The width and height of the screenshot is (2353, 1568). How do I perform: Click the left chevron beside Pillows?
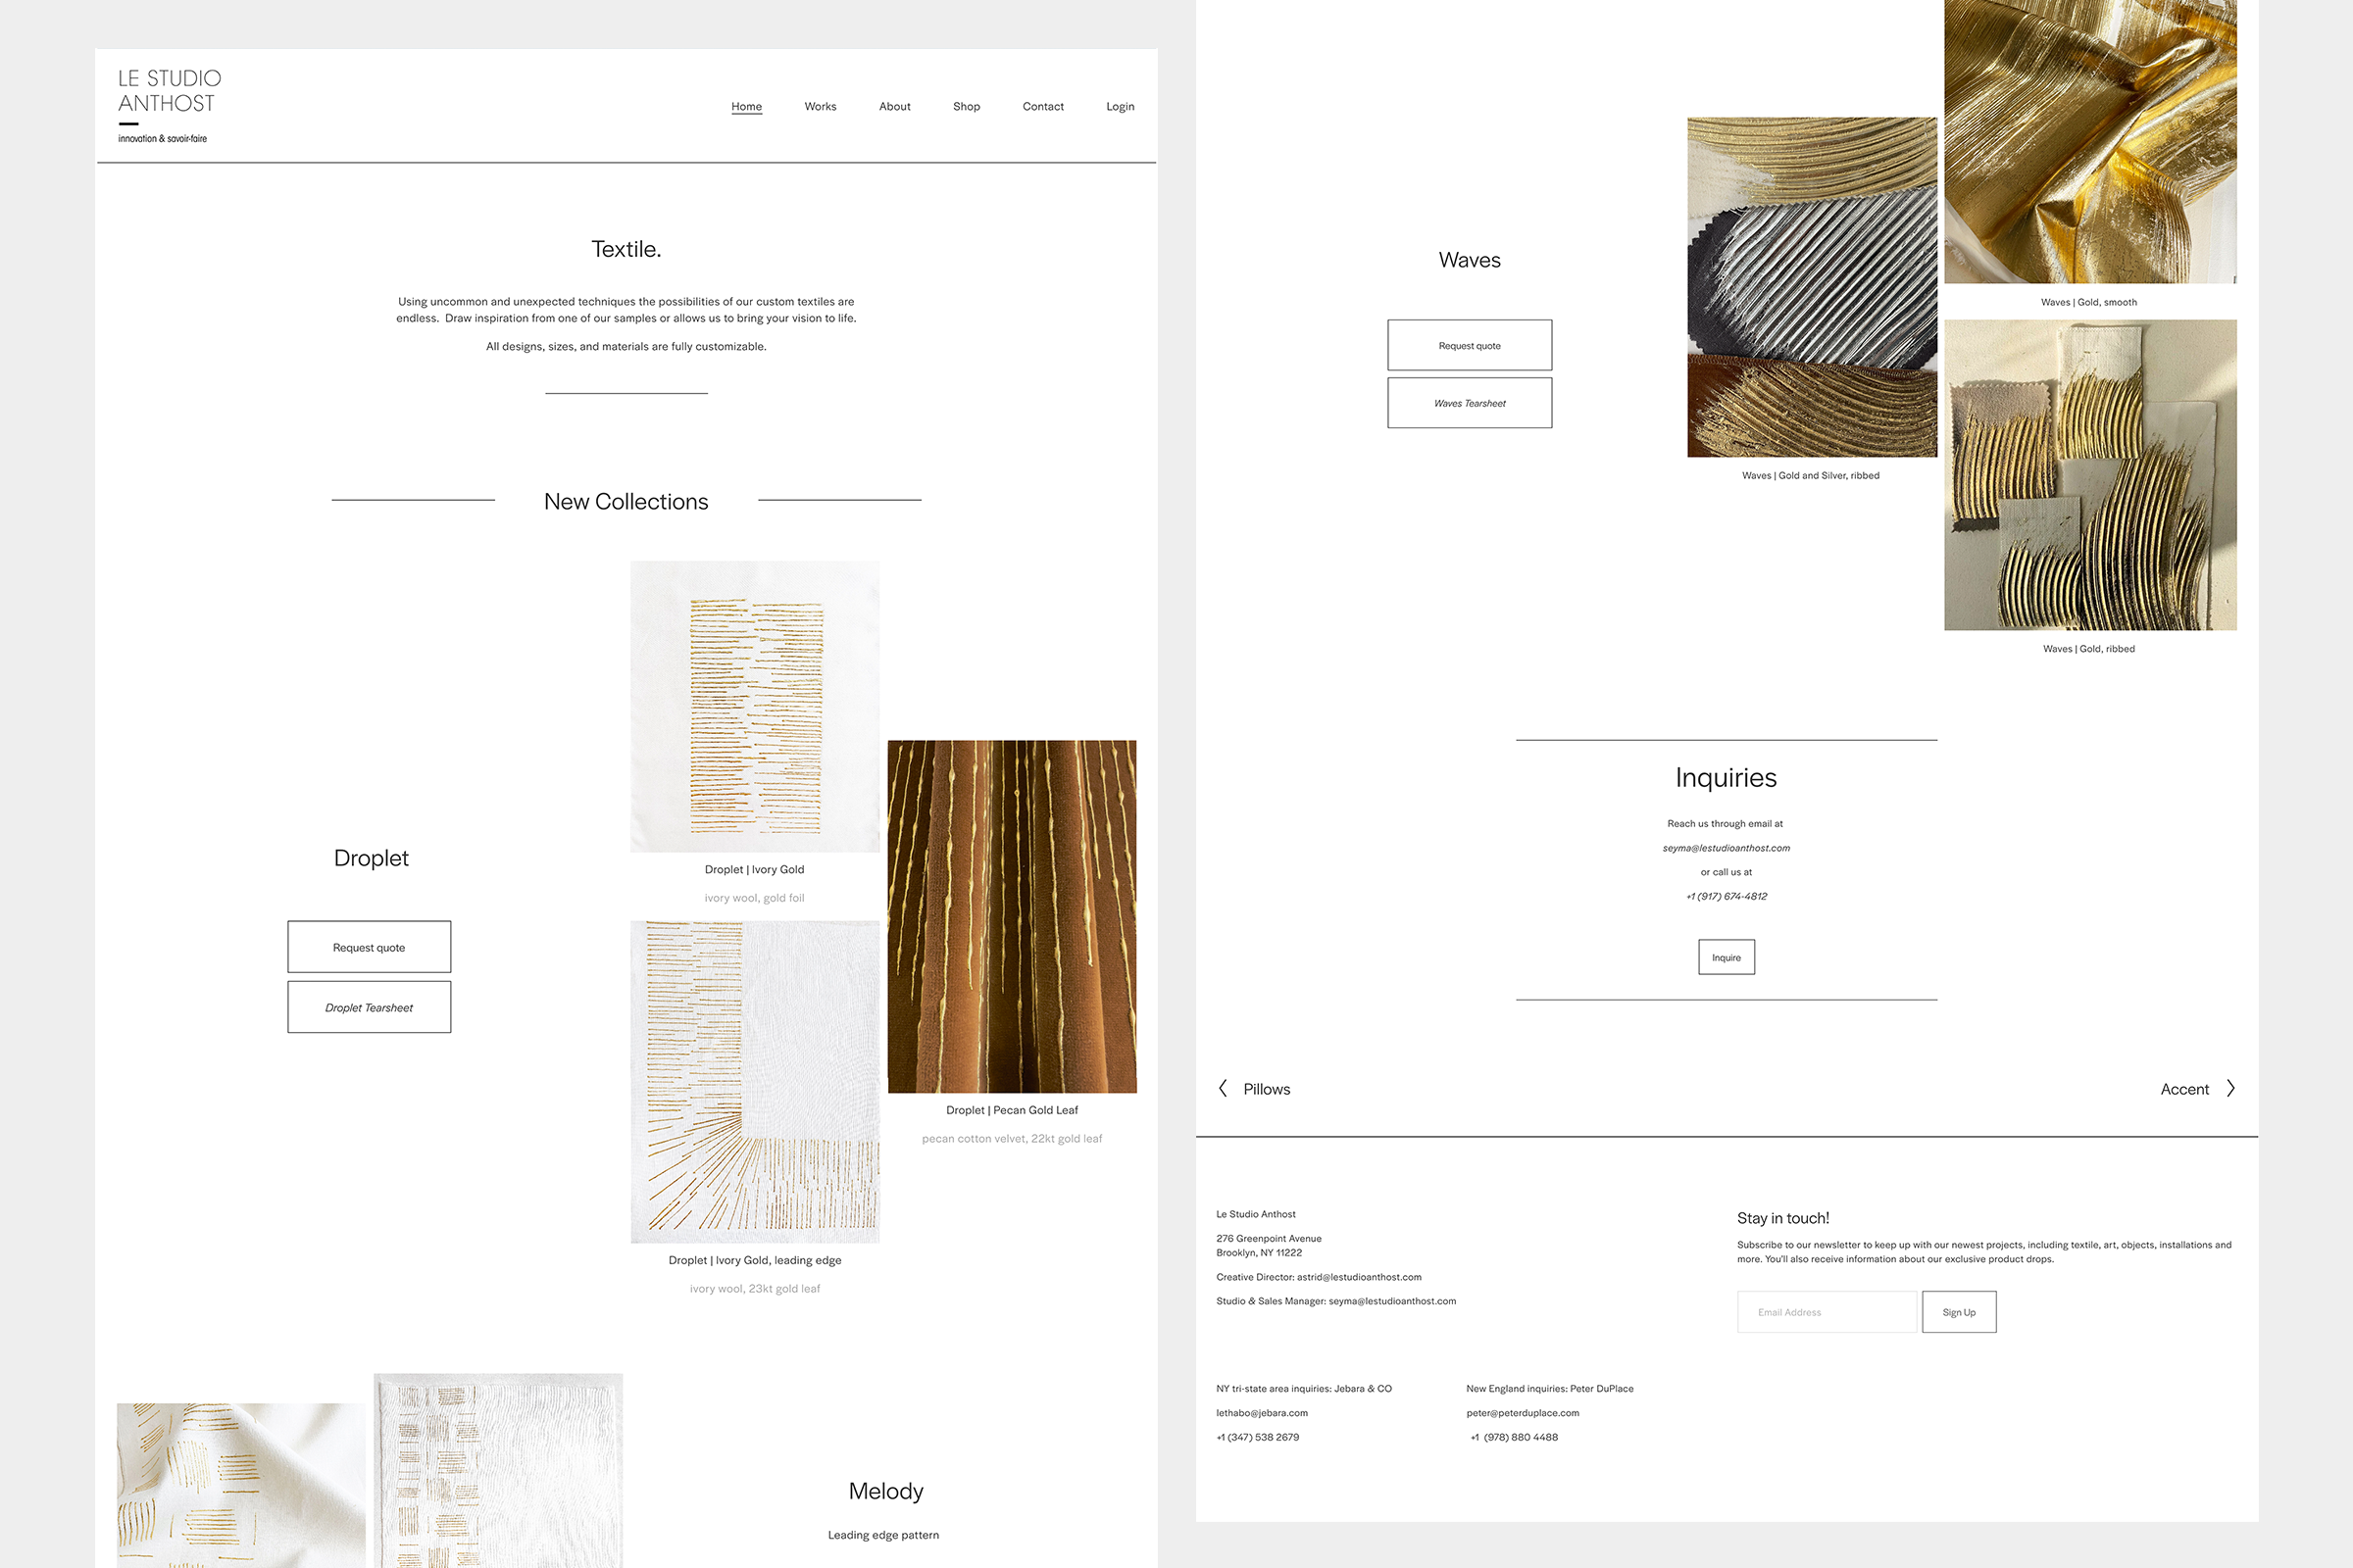(1223, 1088)
